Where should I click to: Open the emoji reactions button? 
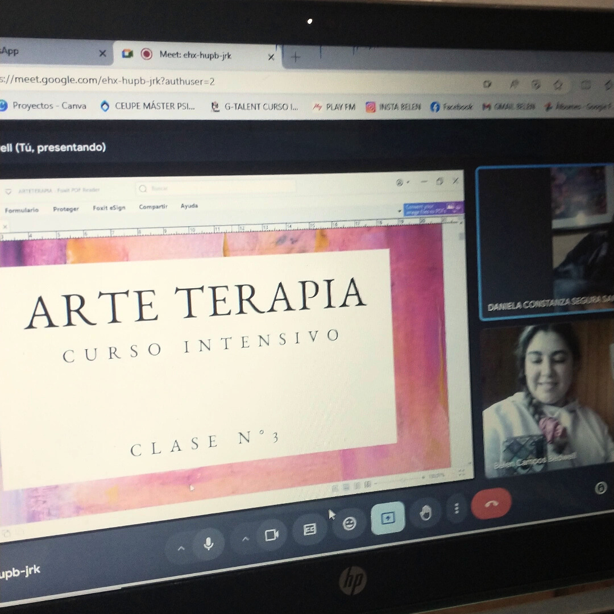tap(350, 524)
